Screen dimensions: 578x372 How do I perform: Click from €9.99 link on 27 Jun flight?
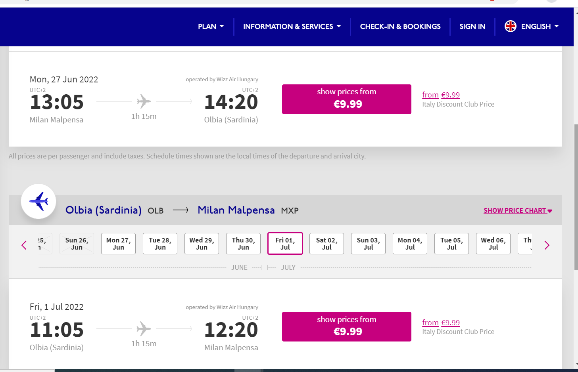441,95
